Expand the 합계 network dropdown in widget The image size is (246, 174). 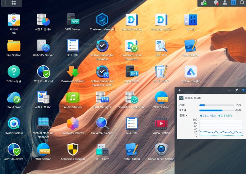coord(183,116)
